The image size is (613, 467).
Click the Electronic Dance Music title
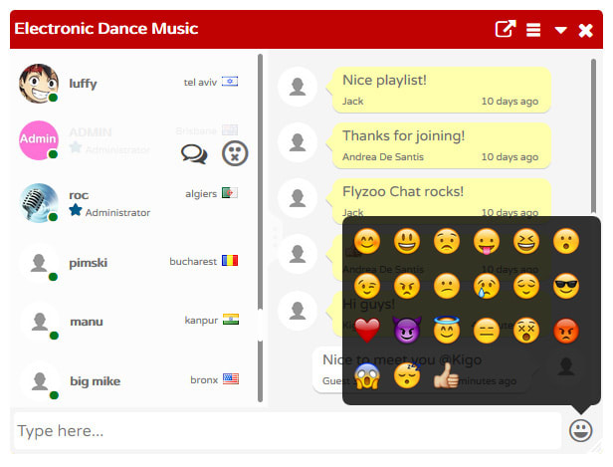pyautogui.click(x=106, y=29)
